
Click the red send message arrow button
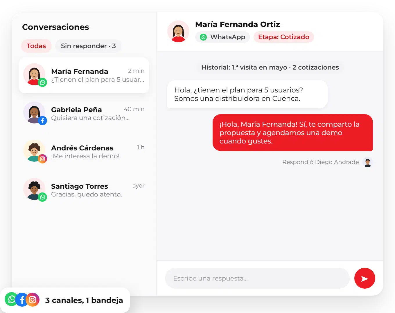[365, 278]
